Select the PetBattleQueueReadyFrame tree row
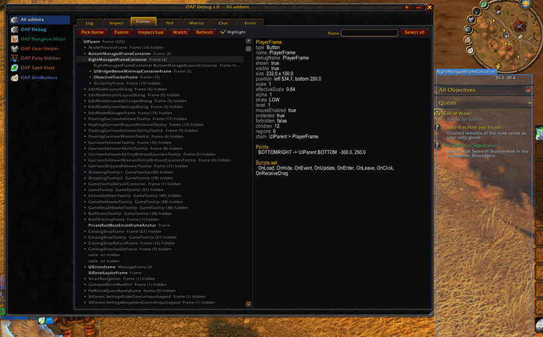Viewport: 543px width, 337px height. 160,291
